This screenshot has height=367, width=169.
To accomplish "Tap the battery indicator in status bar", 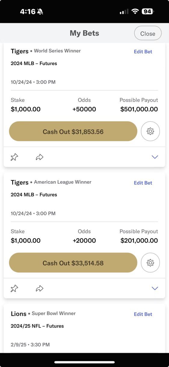I will coord(148,11).
